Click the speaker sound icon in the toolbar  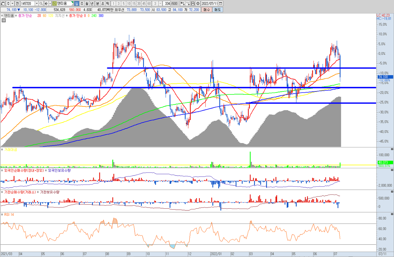(46, 3)
